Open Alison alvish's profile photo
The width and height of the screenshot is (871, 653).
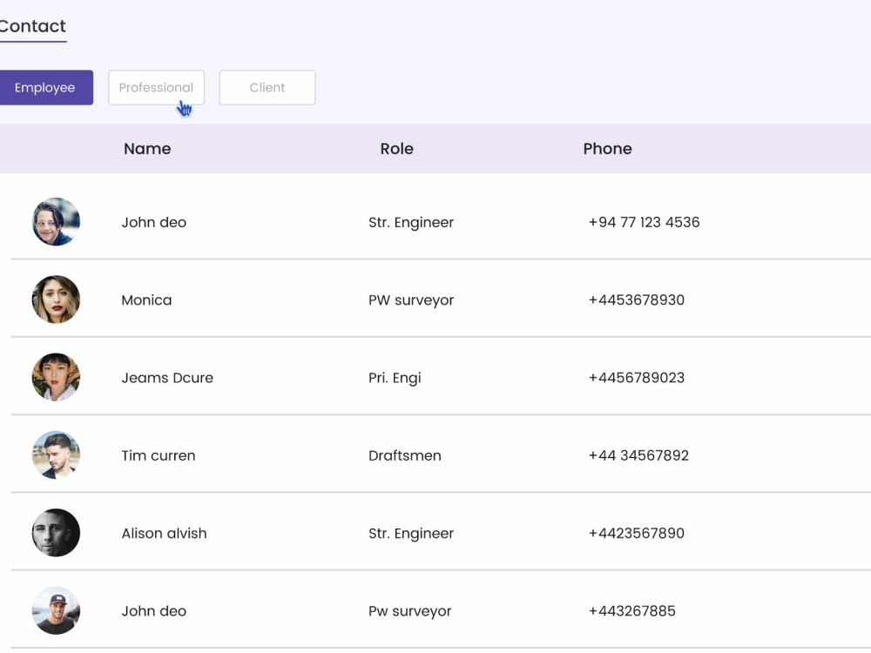click(x=56, y=533)
